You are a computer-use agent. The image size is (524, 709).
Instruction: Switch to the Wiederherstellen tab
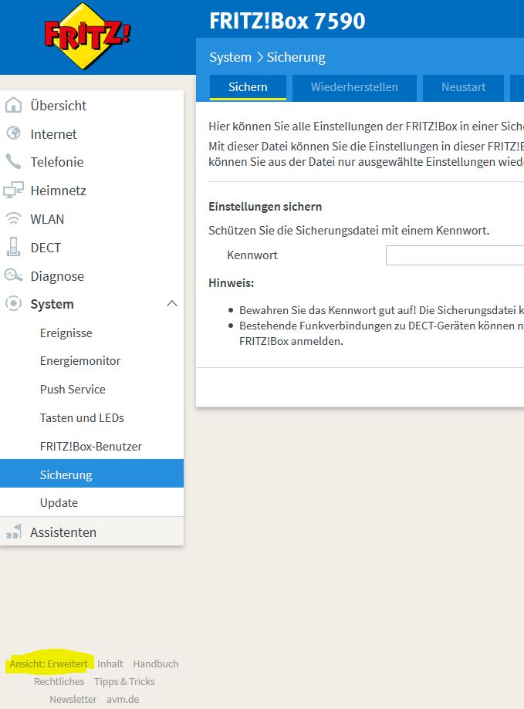[x=354, y=87]
